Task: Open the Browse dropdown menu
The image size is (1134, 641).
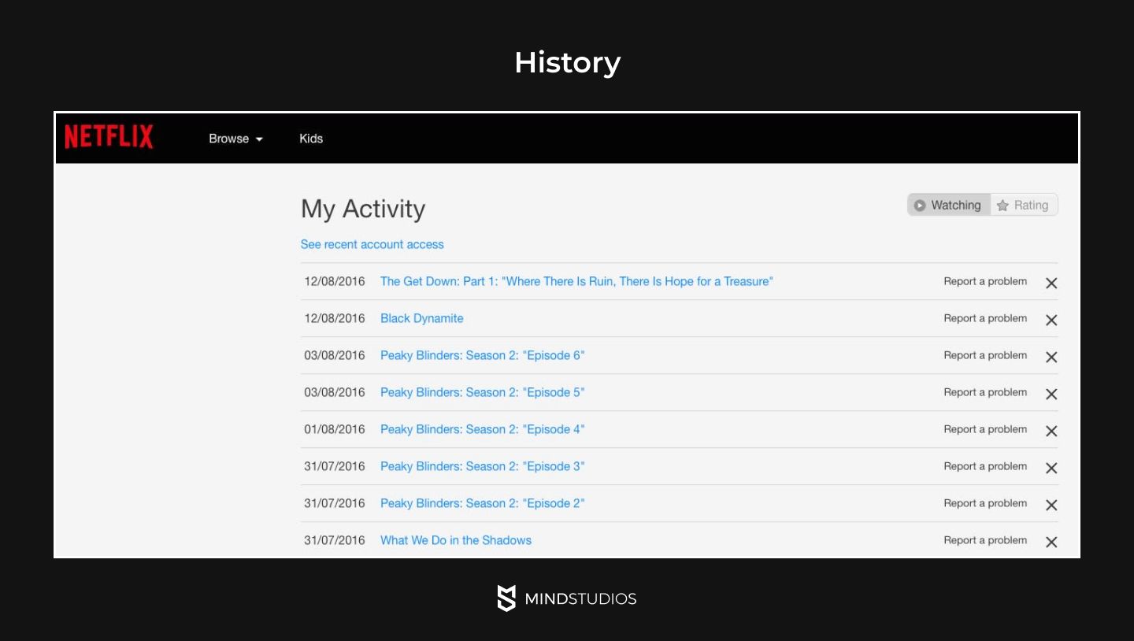Action: (235, 139)
